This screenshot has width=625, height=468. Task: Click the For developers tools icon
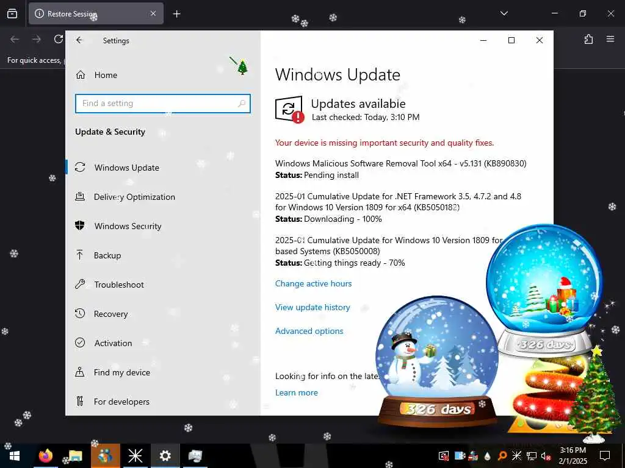80,401
